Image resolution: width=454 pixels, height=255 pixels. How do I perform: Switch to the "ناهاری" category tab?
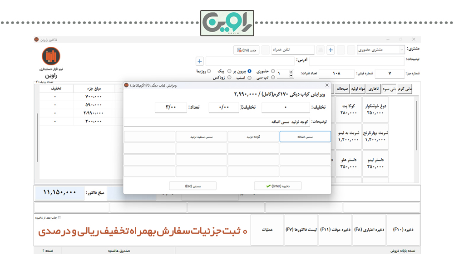[x=373, y=89]
